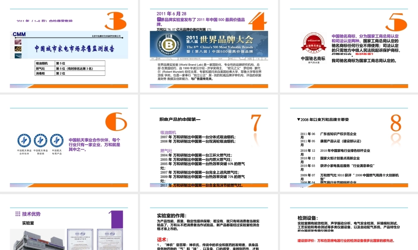The image size is (418, 250).
Task: Click the heading 厨电产品的中国第一
Action: point(180,120)
